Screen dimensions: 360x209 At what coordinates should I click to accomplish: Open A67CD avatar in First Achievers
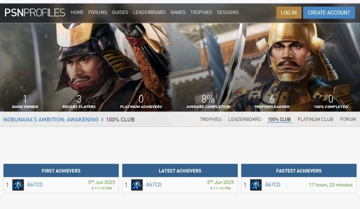(18, 185)
